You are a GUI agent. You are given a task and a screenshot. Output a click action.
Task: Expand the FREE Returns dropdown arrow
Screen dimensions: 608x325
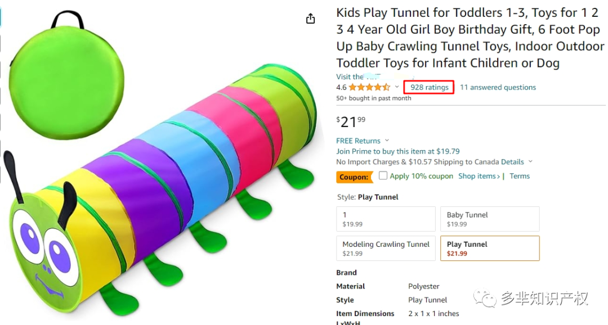[x=387, y=141]
